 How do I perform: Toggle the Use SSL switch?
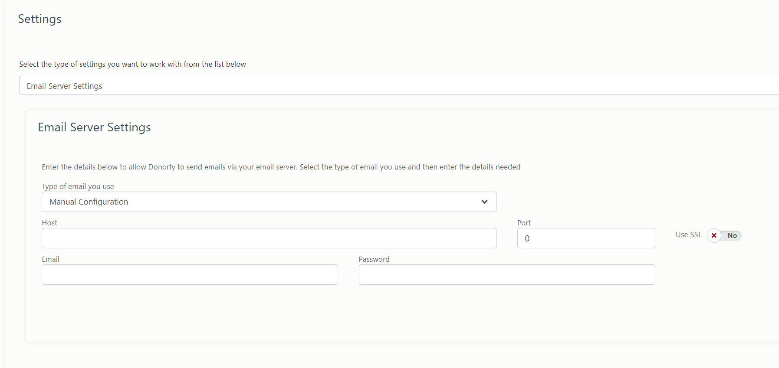724,235
